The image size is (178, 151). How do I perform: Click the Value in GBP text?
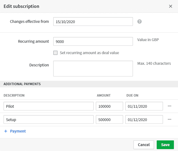pos(148,40)
